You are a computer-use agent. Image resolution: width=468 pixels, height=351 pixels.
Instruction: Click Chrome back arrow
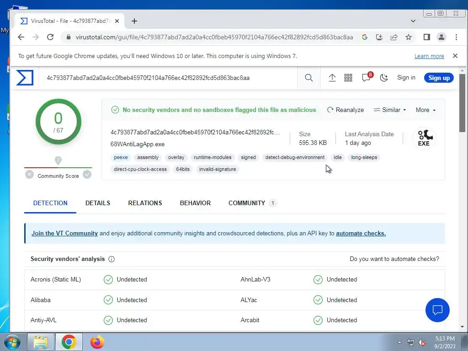tap(21, 37)
